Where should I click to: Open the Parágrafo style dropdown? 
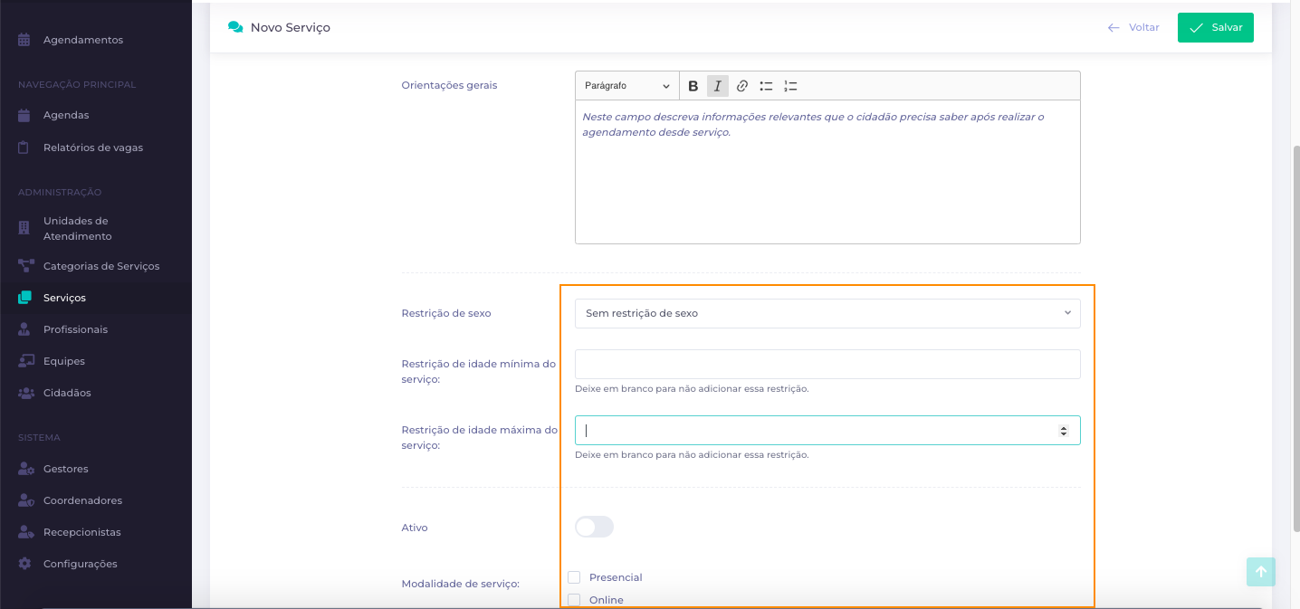(627, 86)
